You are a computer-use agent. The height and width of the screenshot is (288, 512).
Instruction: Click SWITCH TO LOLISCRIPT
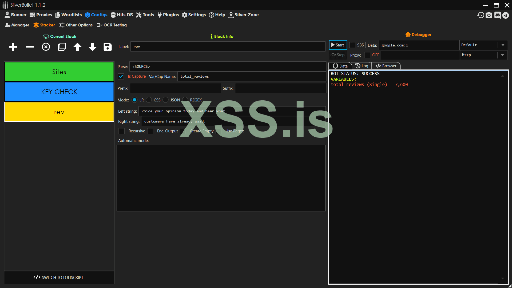click(59, 278)
